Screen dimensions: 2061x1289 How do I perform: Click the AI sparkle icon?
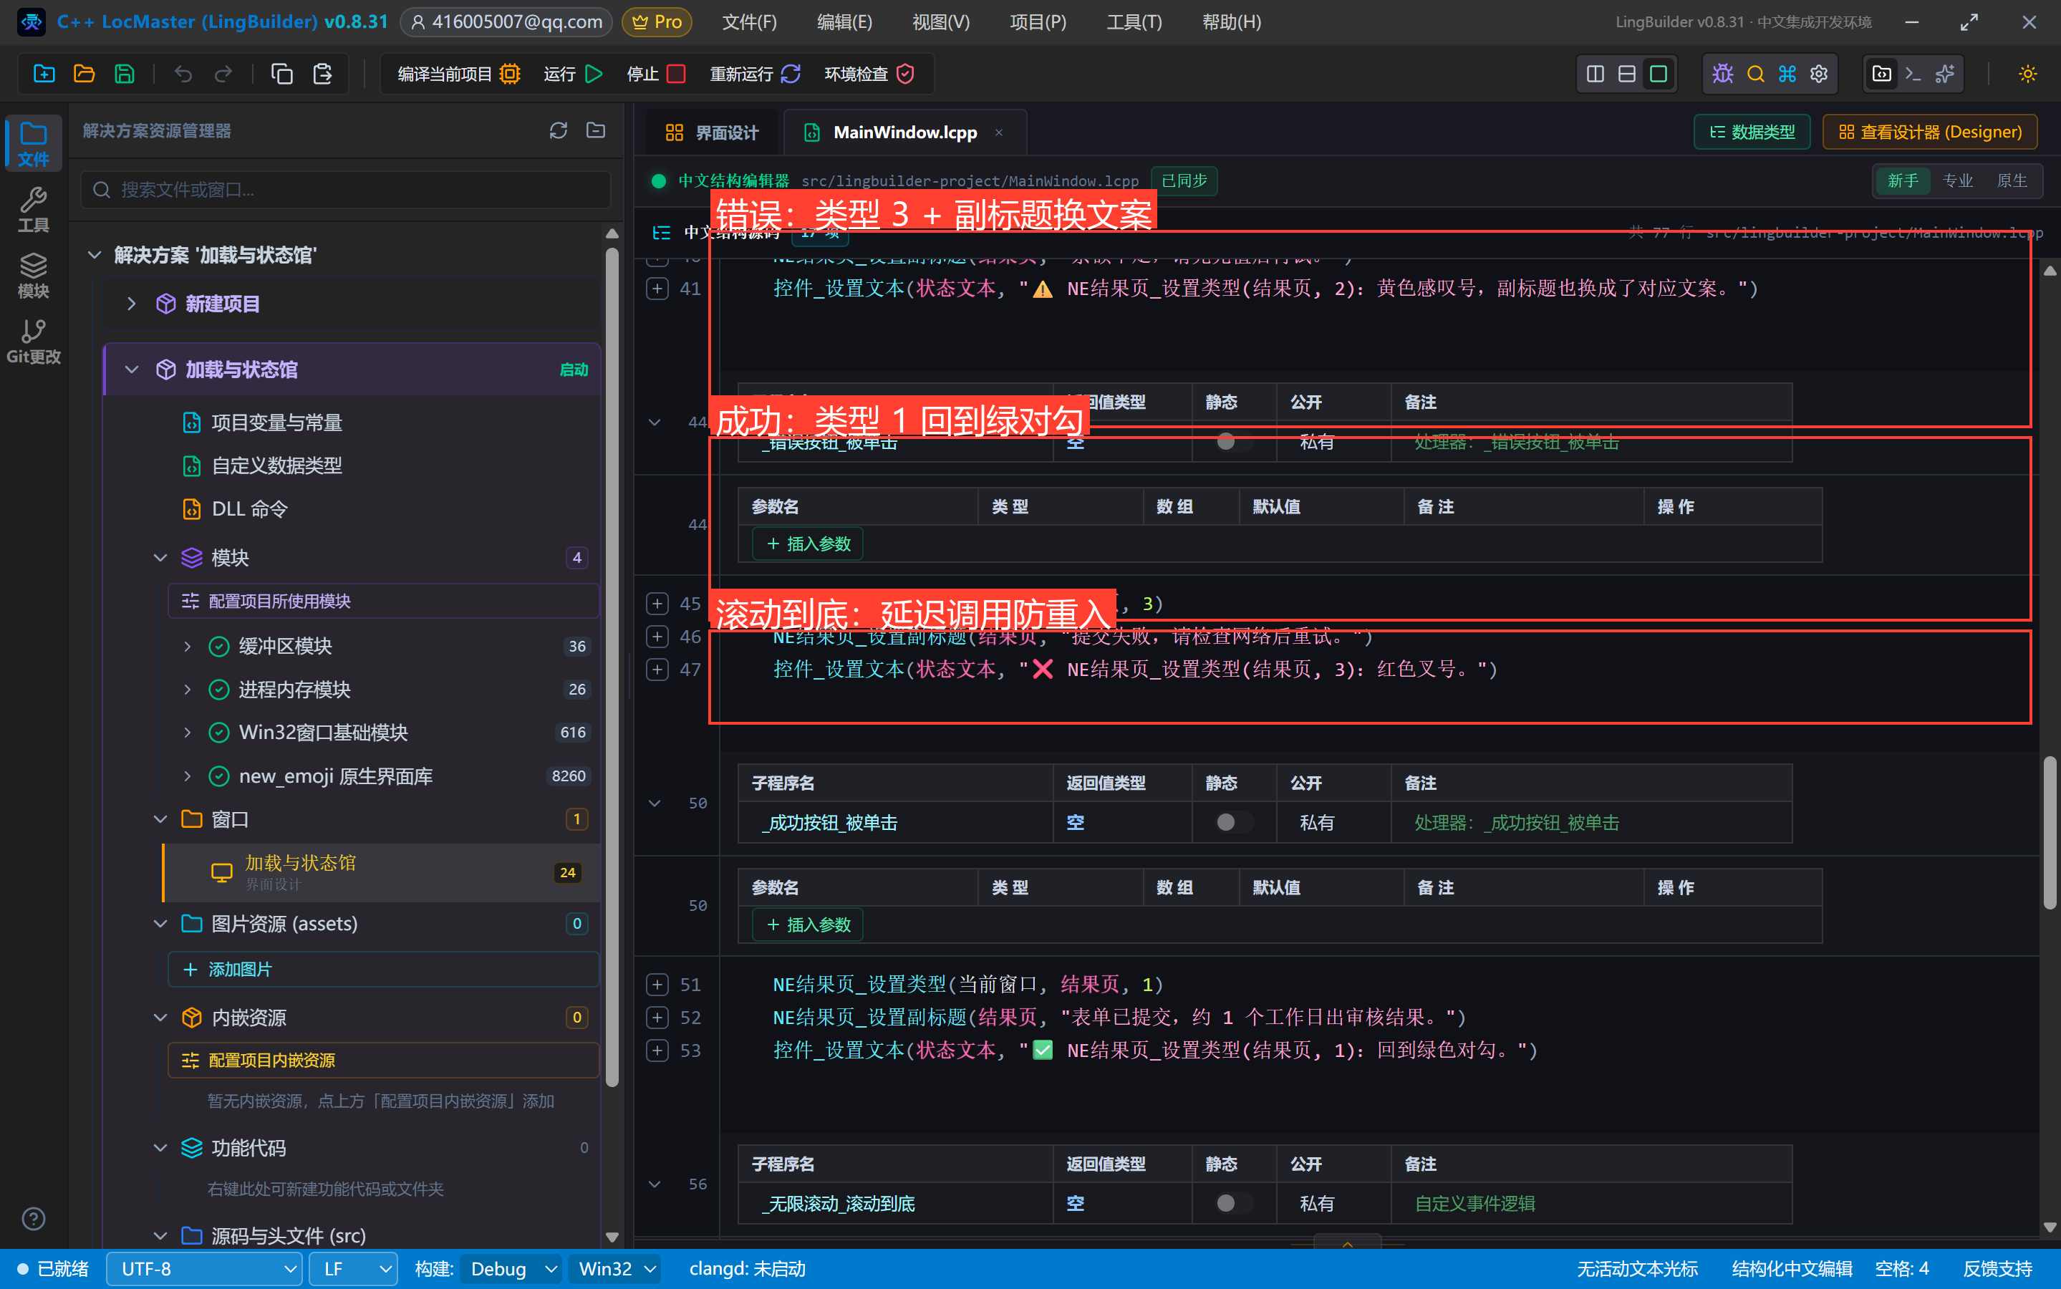1945,74
